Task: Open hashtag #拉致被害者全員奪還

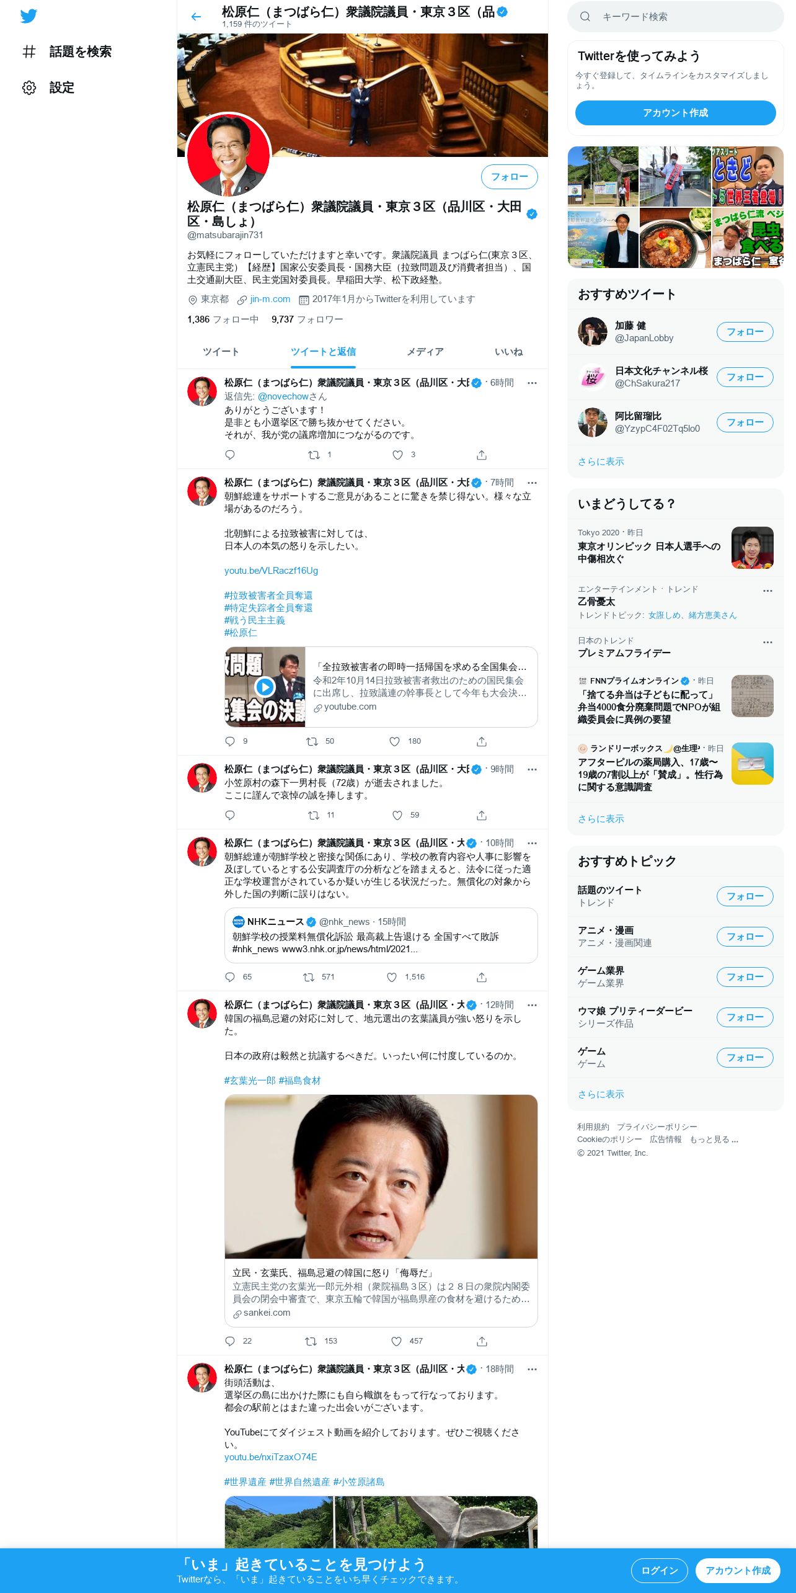Action: coord(268,596)
